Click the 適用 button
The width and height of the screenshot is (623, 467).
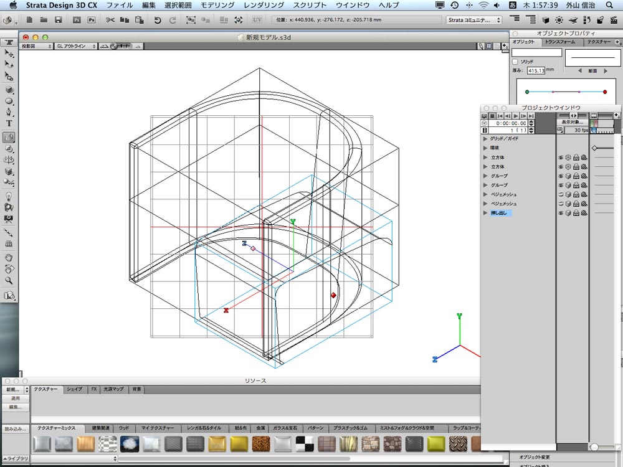(15, 399)
